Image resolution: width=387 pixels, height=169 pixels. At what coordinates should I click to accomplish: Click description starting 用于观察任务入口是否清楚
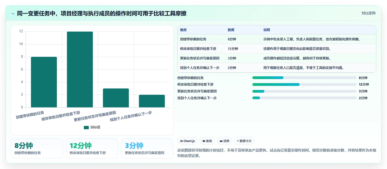(303, 68)
